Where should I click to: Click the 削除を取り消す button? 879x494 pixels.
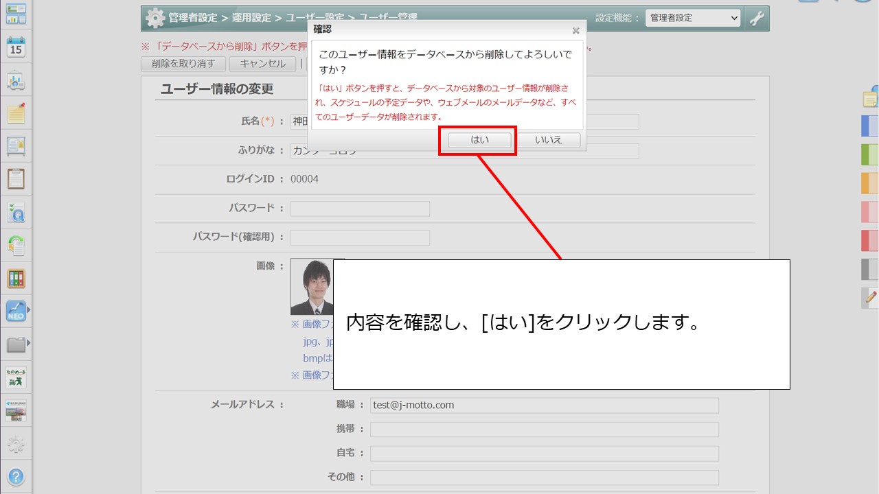pos(183,64)
